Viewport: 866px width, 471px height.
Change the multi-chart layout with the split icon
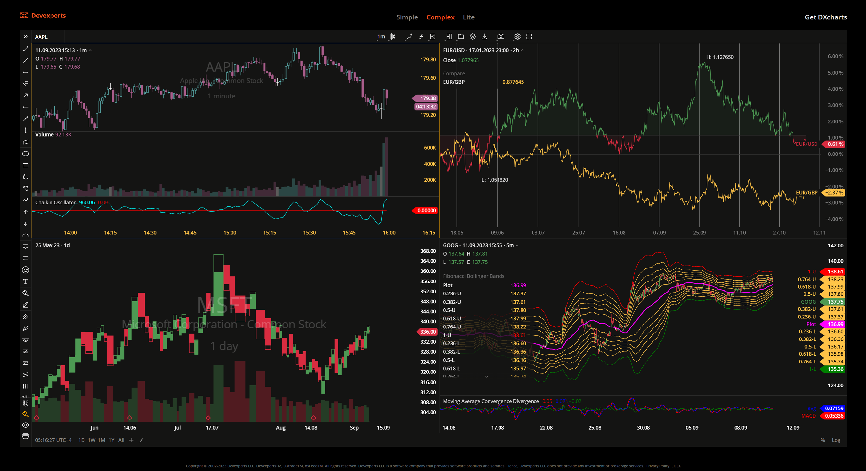pos(449,37)
